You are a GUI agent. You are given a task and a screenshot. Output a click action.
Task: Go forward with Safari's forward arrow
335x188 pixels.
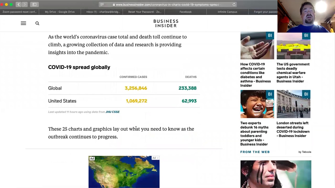pyautogui.click(x=25, y=4)
